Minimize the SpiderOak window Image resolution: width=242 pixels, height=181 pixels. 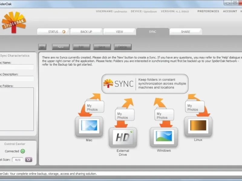click(228, 3)
